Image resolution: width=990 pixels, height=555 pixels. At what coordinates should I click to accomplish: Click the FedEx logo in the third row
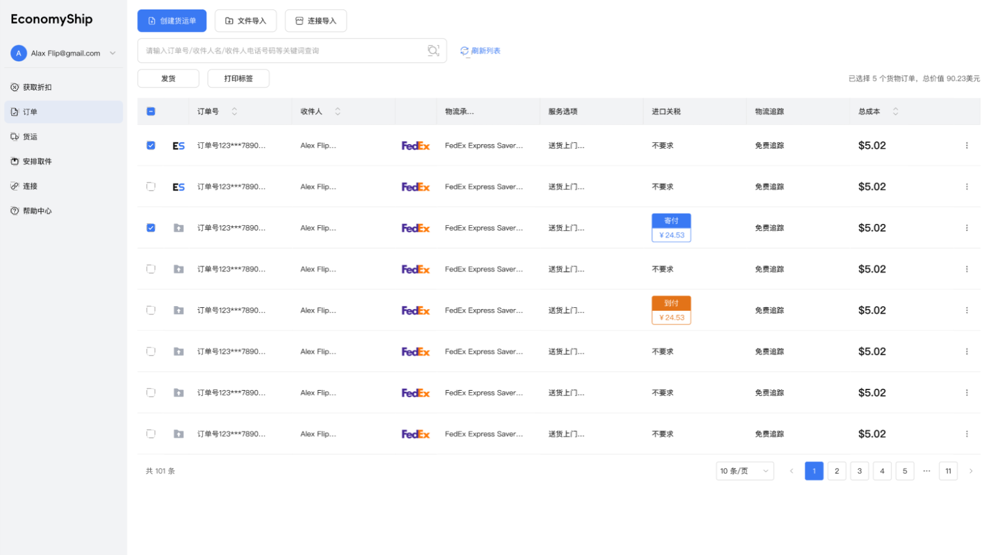[x=415, y=228]
